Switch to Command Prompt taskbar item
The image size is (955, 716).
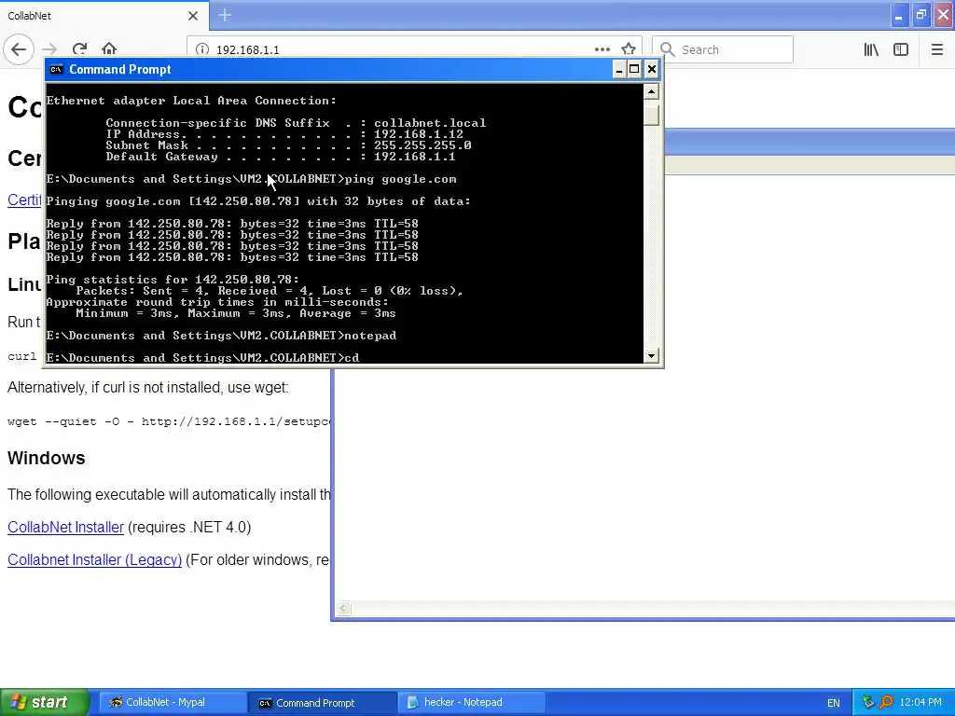(x=323, y=703)
